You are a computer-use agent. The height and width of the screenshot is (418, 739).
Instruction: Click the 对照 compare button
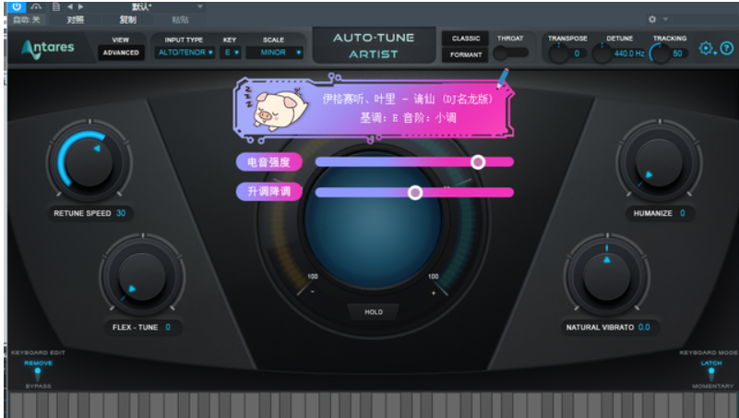[76, 19]
